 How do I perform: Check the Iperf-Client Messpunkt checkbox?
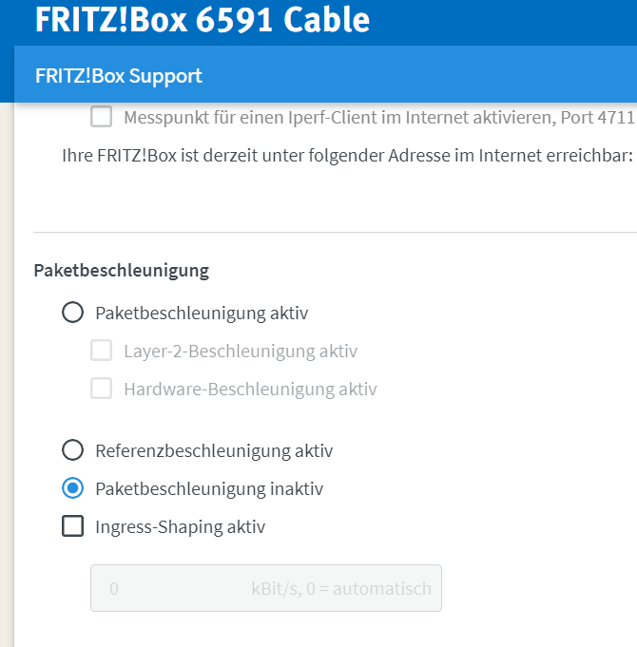tap(102, 117)
